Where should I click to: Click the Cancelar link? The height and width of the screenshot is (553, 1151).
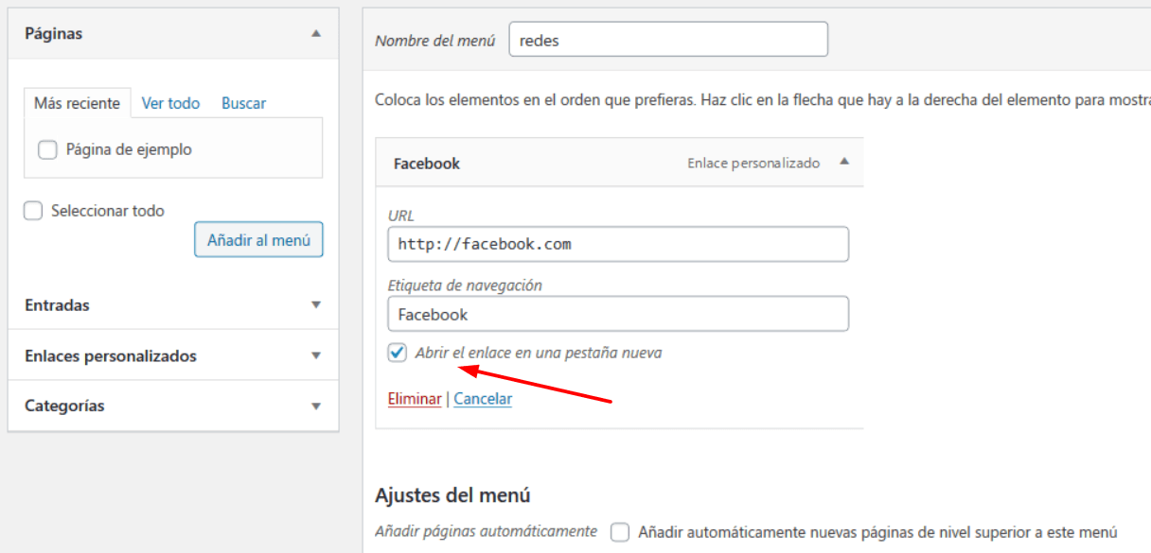[483, 399]
